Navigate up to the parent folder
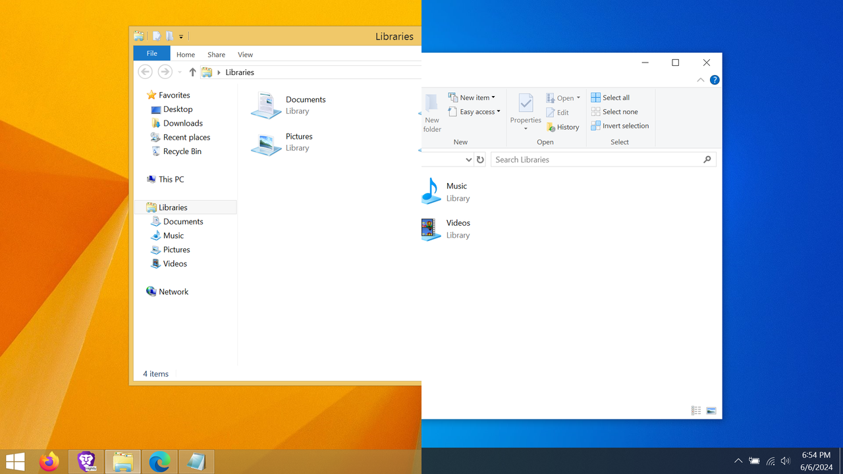 pyautogui.click(x=192, y=72)
